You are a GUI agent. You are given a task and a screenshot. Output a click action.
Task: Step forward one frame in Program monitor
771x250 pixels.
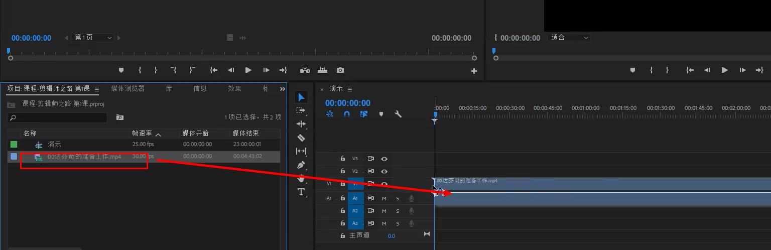[742, 70]
